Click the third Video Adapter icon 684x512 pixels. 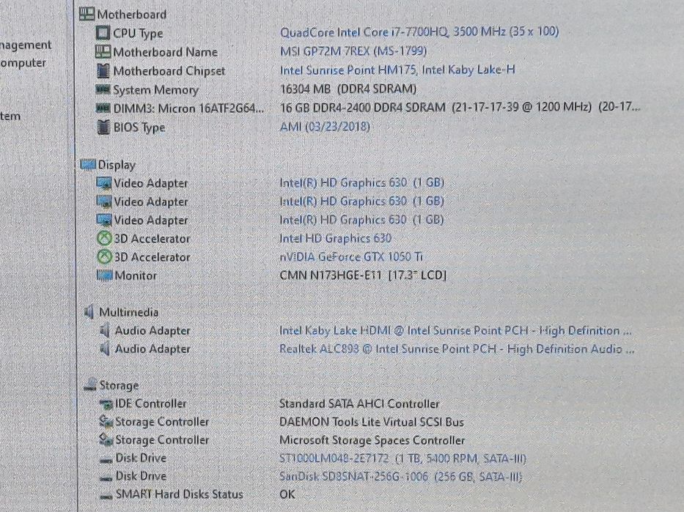104,220
